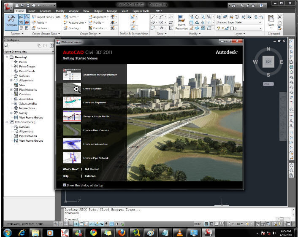Open the Help link in Welcome Screen
298x237 pixels.
click(x=65, y=176)
